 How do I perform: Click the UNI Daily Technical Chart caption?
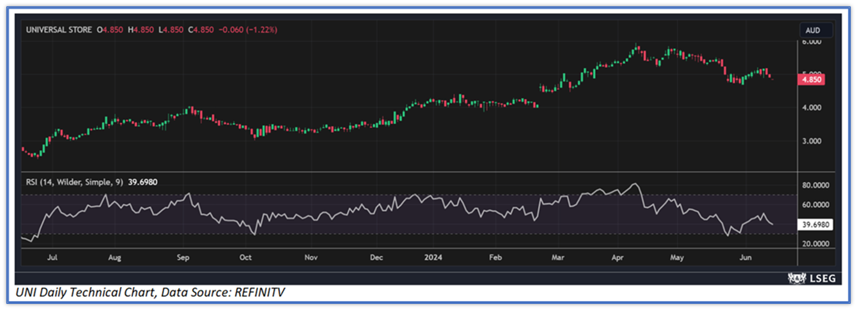point(150,292)
